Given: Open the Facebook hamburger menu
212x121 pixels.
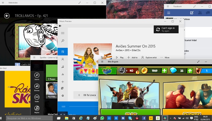Looking at the screenshot, I should [169, 13].
